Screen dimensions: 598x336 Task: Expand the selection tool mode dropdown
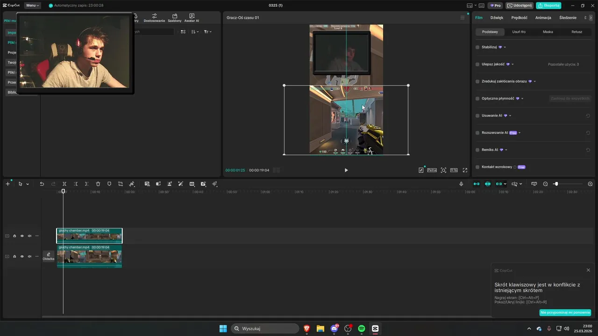28,184
